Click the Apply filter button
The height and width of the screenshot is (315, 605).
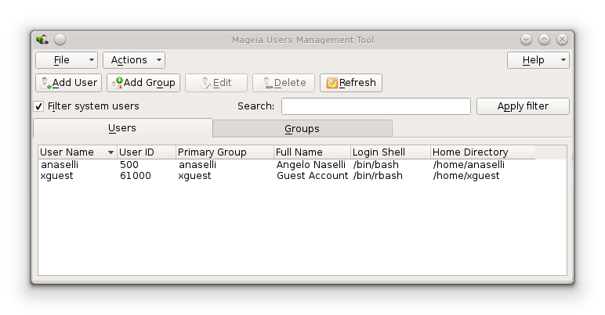tap(523, 106)
